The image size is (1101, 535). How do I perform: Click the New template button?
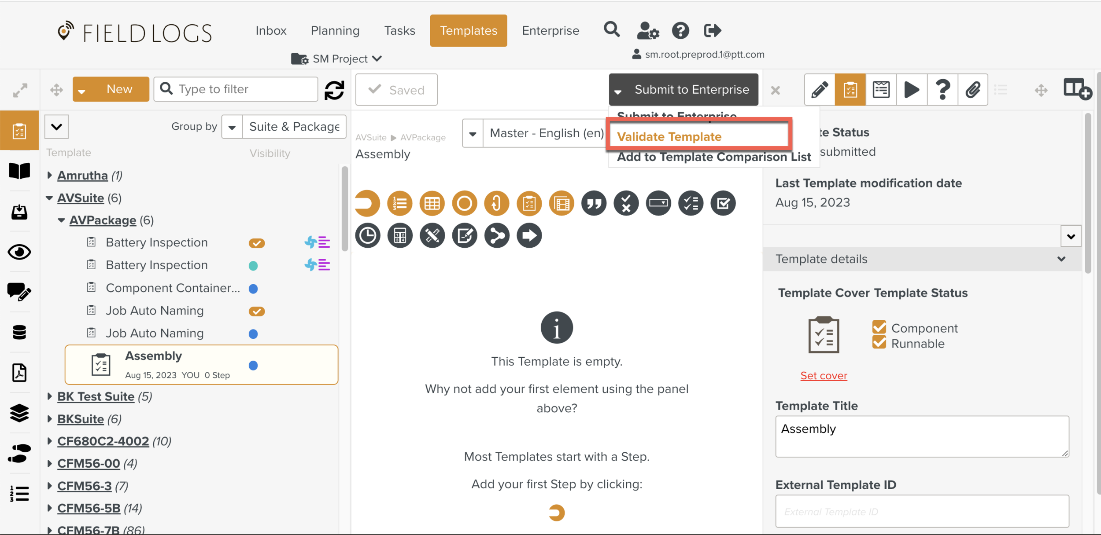(x=119, y=89)
